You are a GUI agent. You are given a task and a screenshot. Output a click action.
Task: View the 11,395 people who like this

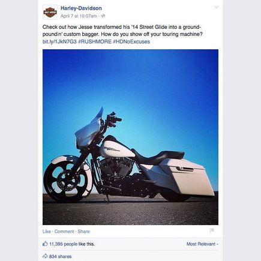(72, 244)
